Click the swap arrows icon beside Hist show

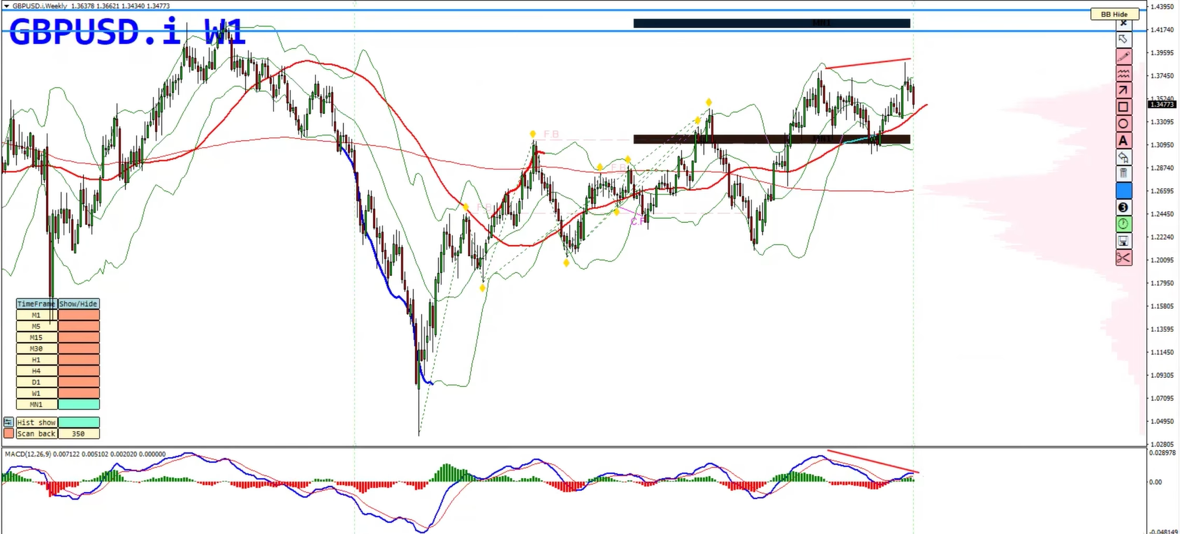[x=8, y=422]
